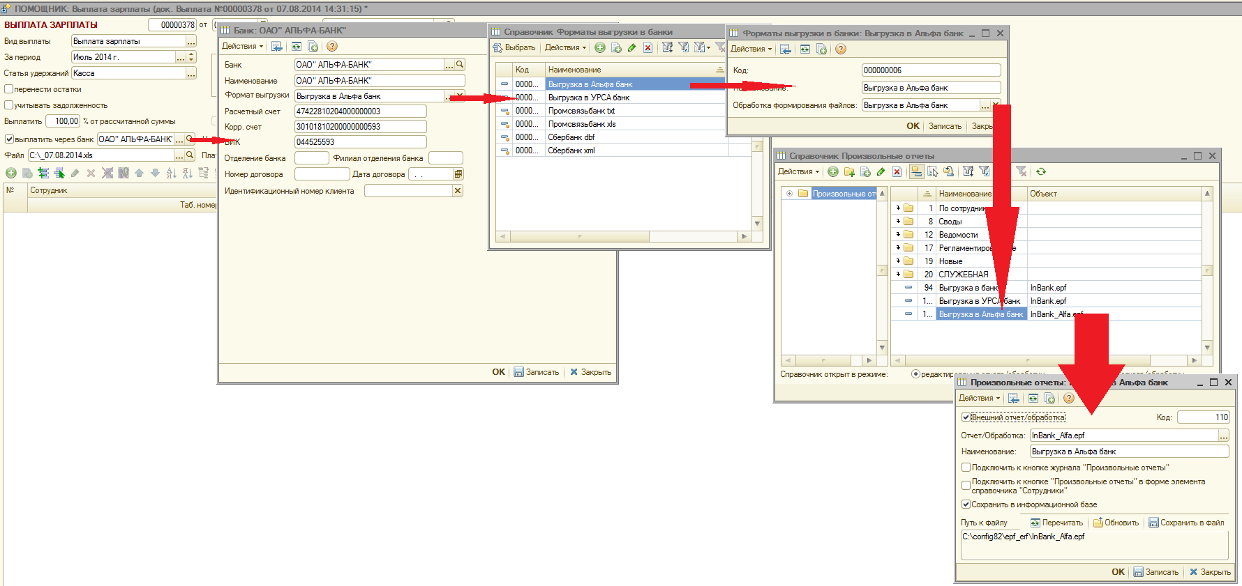Click magnifier next to Банк field
Image resolution: width=1242 pixels, height=586 pixels.
click(460, 64)
